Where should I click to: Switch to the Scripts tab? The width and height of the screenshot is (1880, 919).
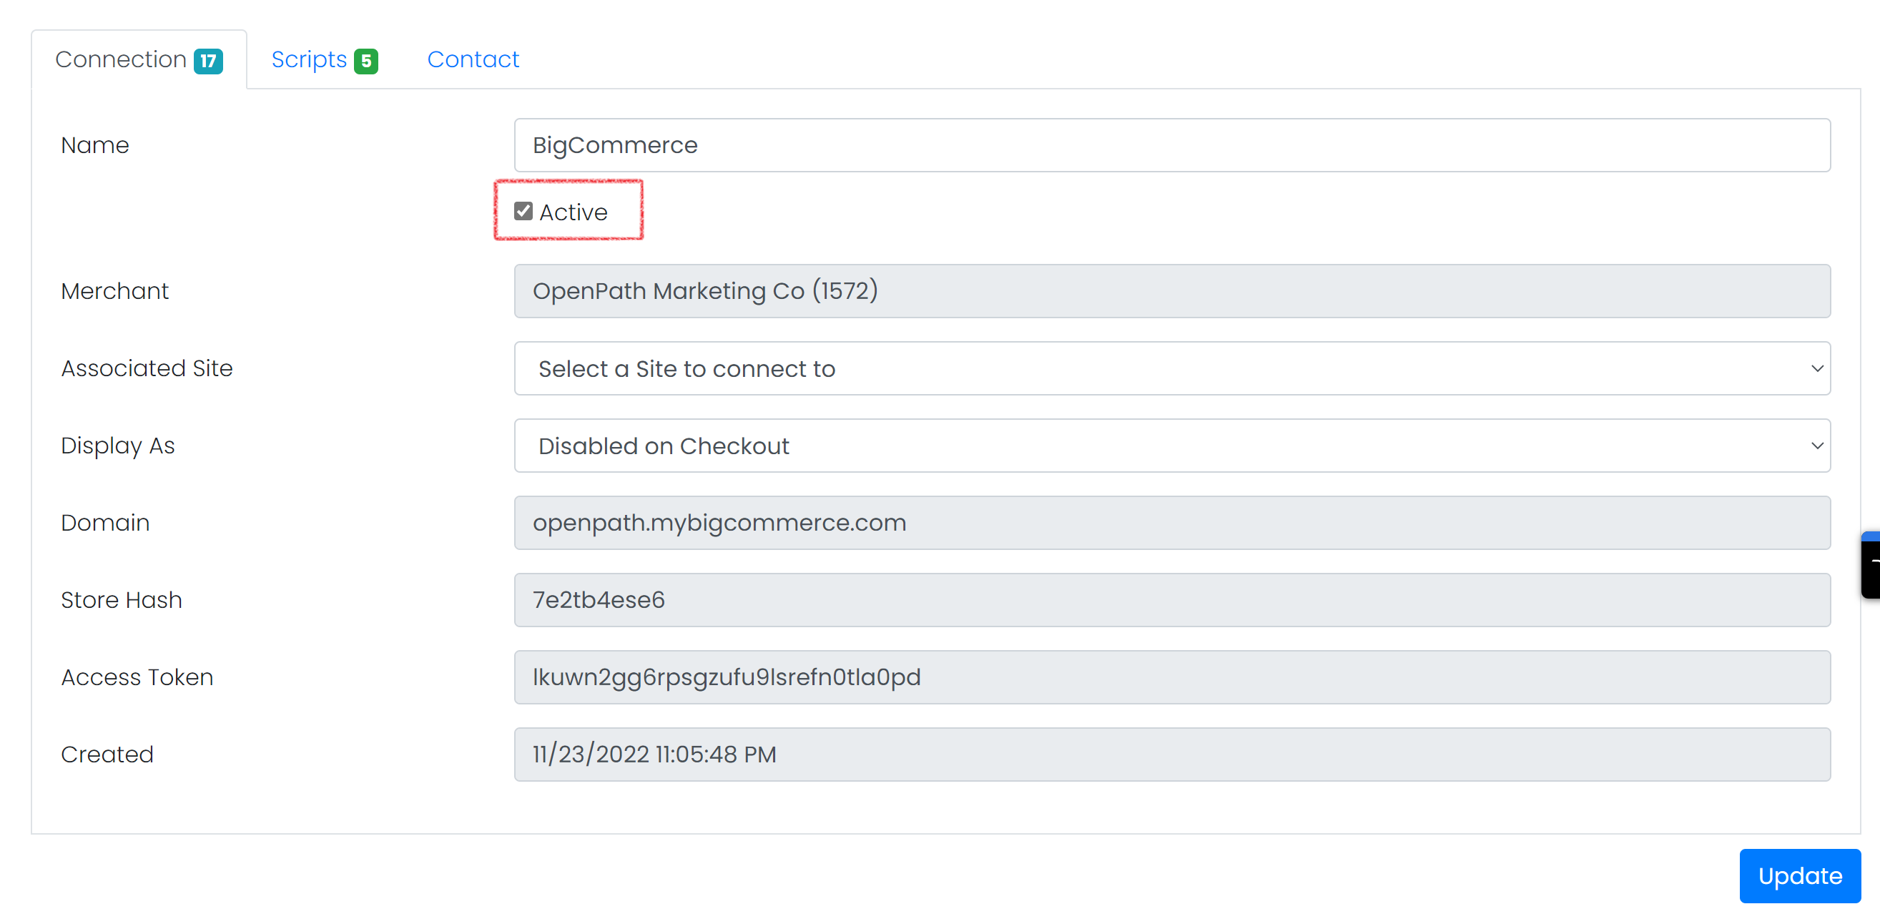point(324,56)
